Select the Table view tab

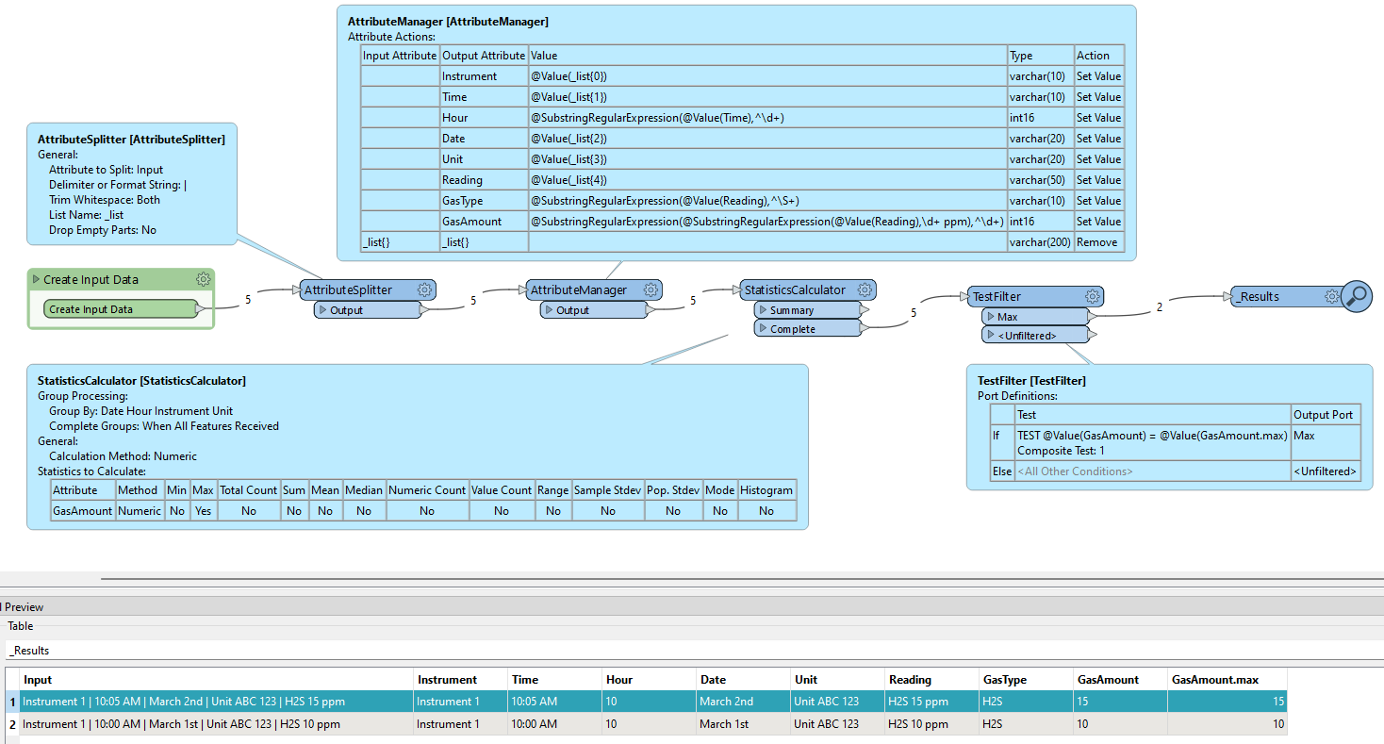pyautogui.click(x=20, y=626)
